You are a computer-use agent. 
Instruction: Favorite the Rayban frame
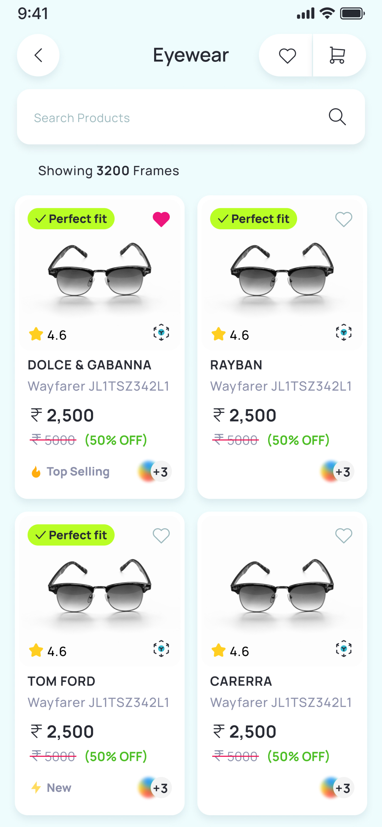344,220
